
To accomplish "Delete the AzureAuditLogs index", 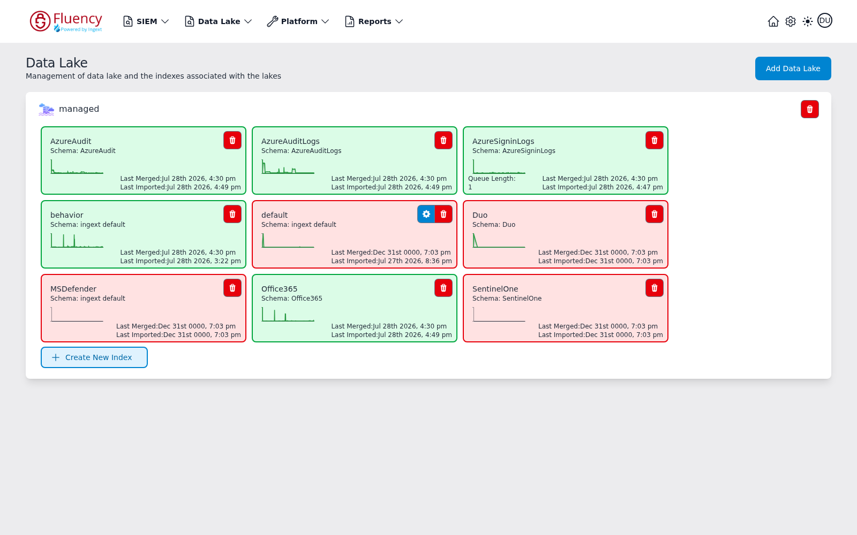I will point(443,140).
